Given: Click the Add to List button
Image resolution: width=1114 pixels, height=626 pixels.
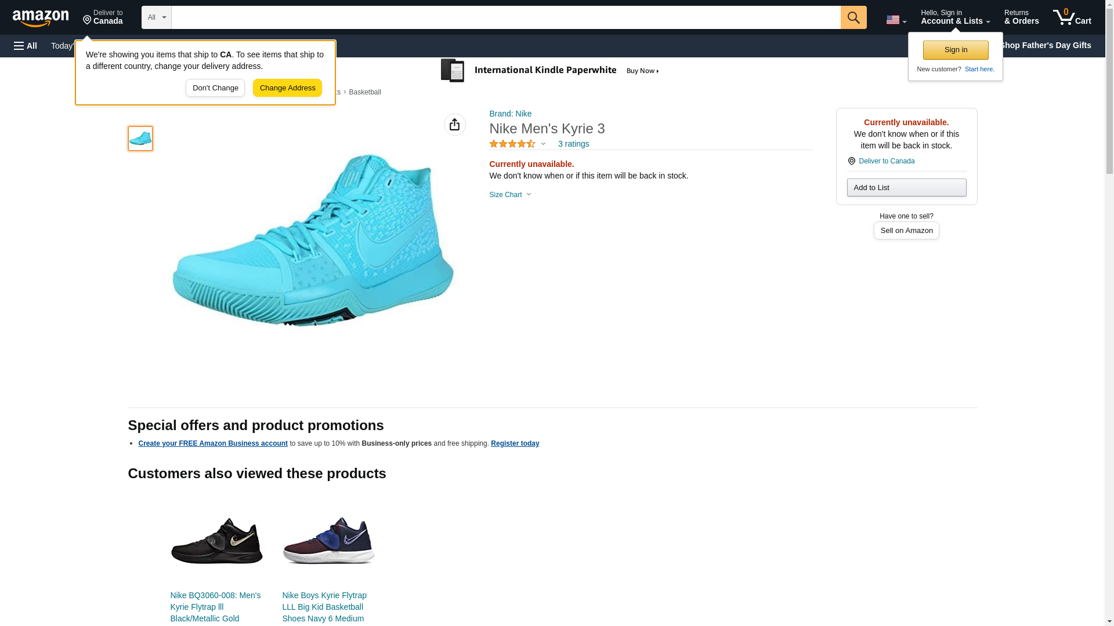Looking at the screenshot, I should 906,188.
